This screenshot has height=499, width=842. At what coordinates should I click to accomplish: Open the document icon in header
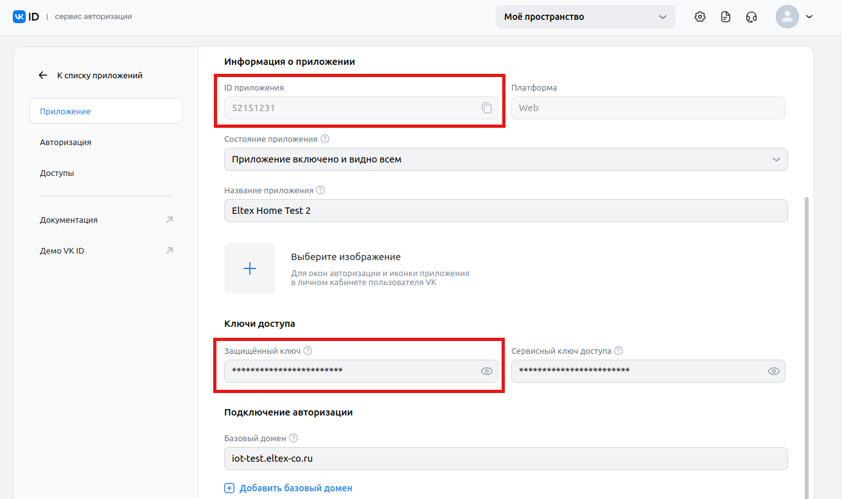pos(726,17)
